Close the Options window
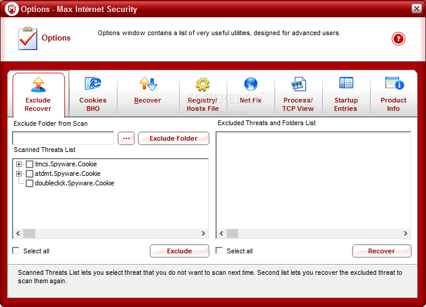Image resolution: width=426 pixels, height=307 pixels. [416, 9]
